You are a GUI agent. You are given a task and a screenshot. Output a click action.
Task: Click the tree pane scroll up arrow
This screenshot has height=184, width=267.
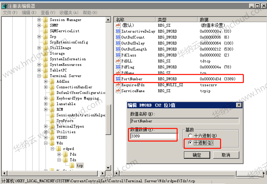(108, 20)
